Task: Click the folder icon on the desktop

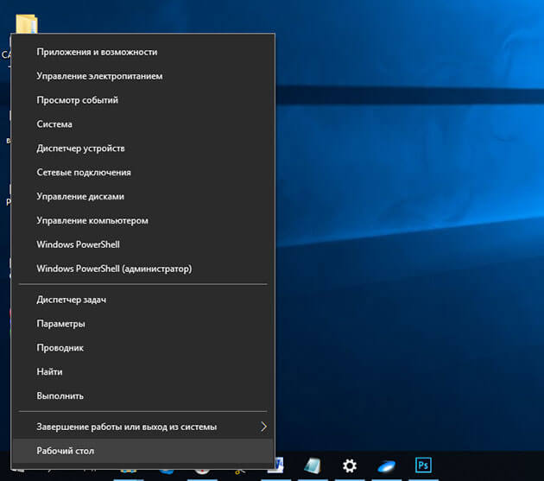Action: click(x=27, y=23)
